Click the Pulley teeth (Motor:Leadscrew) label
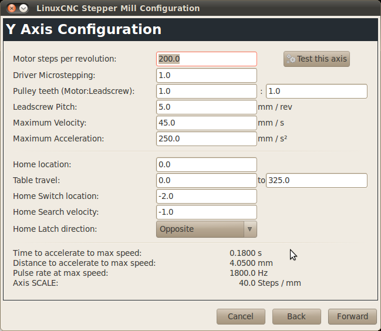The height and width of the screenshot is (331, 381). click(73, 92)
